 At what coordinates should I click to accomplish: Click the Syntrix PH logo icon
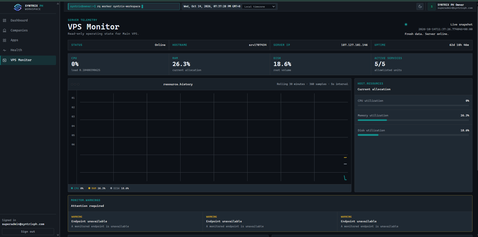18,7
